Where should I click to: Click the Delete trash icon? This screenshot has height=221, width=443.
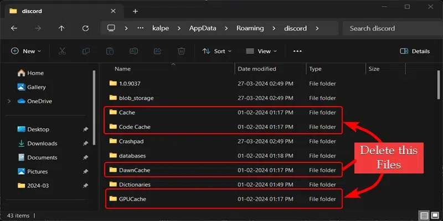tap(181, 51)
